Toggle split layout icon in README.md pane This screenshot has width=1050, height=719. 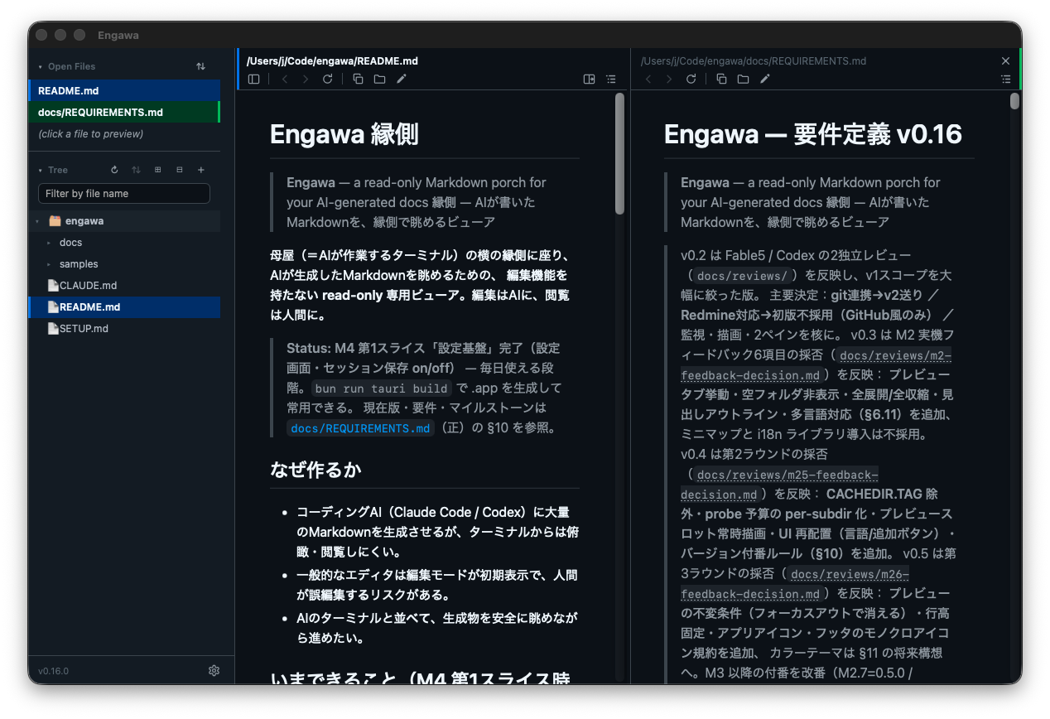pos(590,80)
